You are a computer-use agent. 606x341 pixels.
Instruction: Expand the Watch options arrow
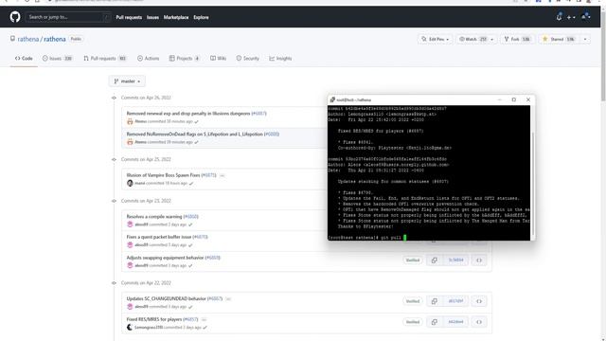(x=492, y=39)
